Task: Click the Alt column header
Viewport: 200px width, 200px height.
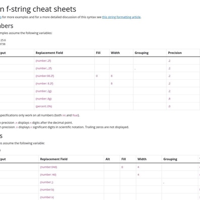Action: point(108,159)
